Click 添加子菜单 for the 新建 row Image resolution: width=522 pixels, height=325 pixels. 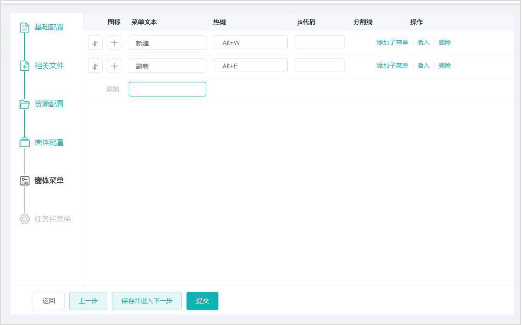click(x=392, y=42)
